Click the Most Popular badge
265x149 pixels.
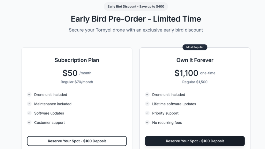(x=195, y=47)
